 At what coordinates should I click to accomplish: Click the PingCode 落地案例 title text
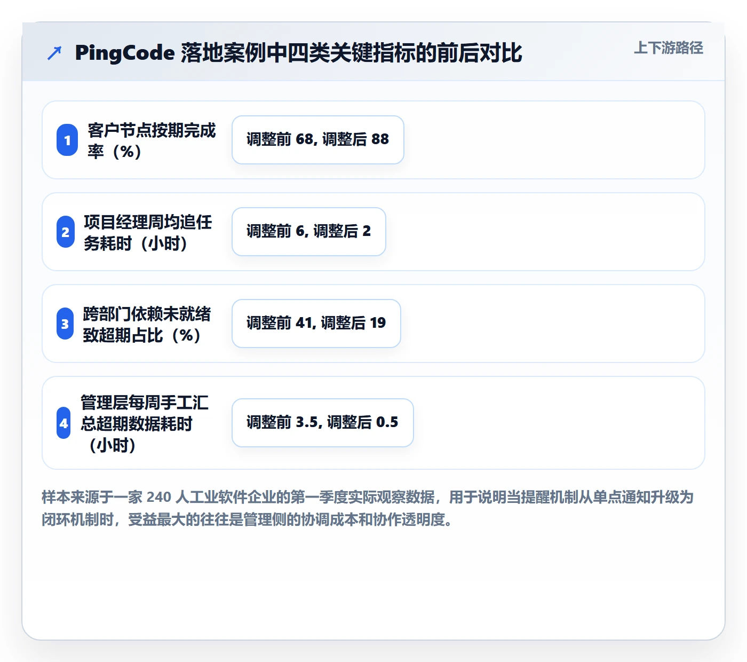298,53
